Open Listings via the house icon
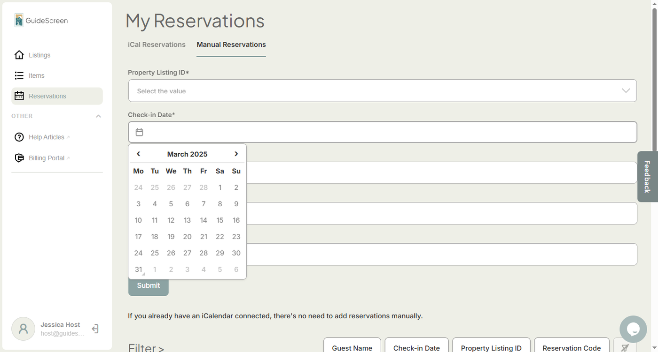658x352 pixels. coord(19,55)
